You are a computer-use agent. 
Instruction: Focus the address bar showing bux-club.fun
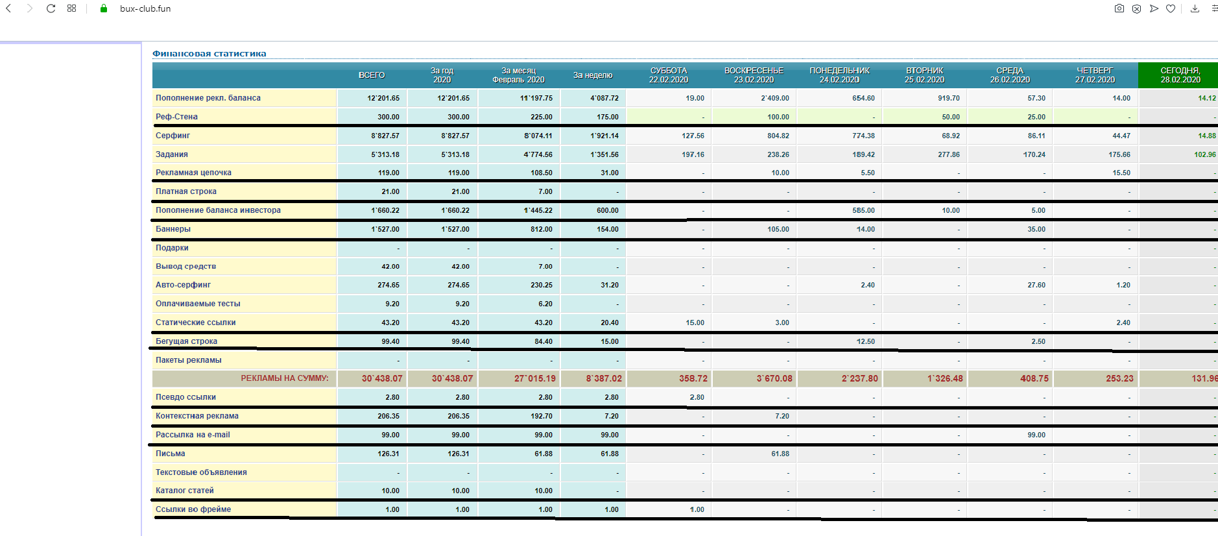[145, 8]
